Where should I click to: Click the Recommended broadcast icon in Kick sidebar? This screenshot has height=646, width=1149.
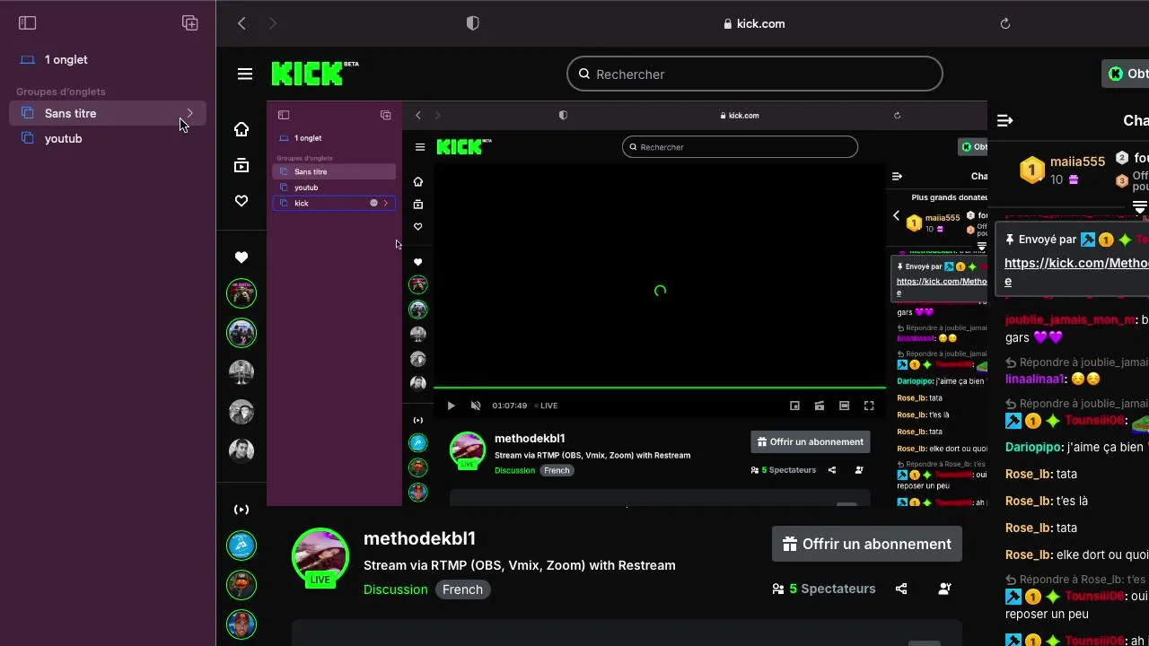(x=241, y=510)
